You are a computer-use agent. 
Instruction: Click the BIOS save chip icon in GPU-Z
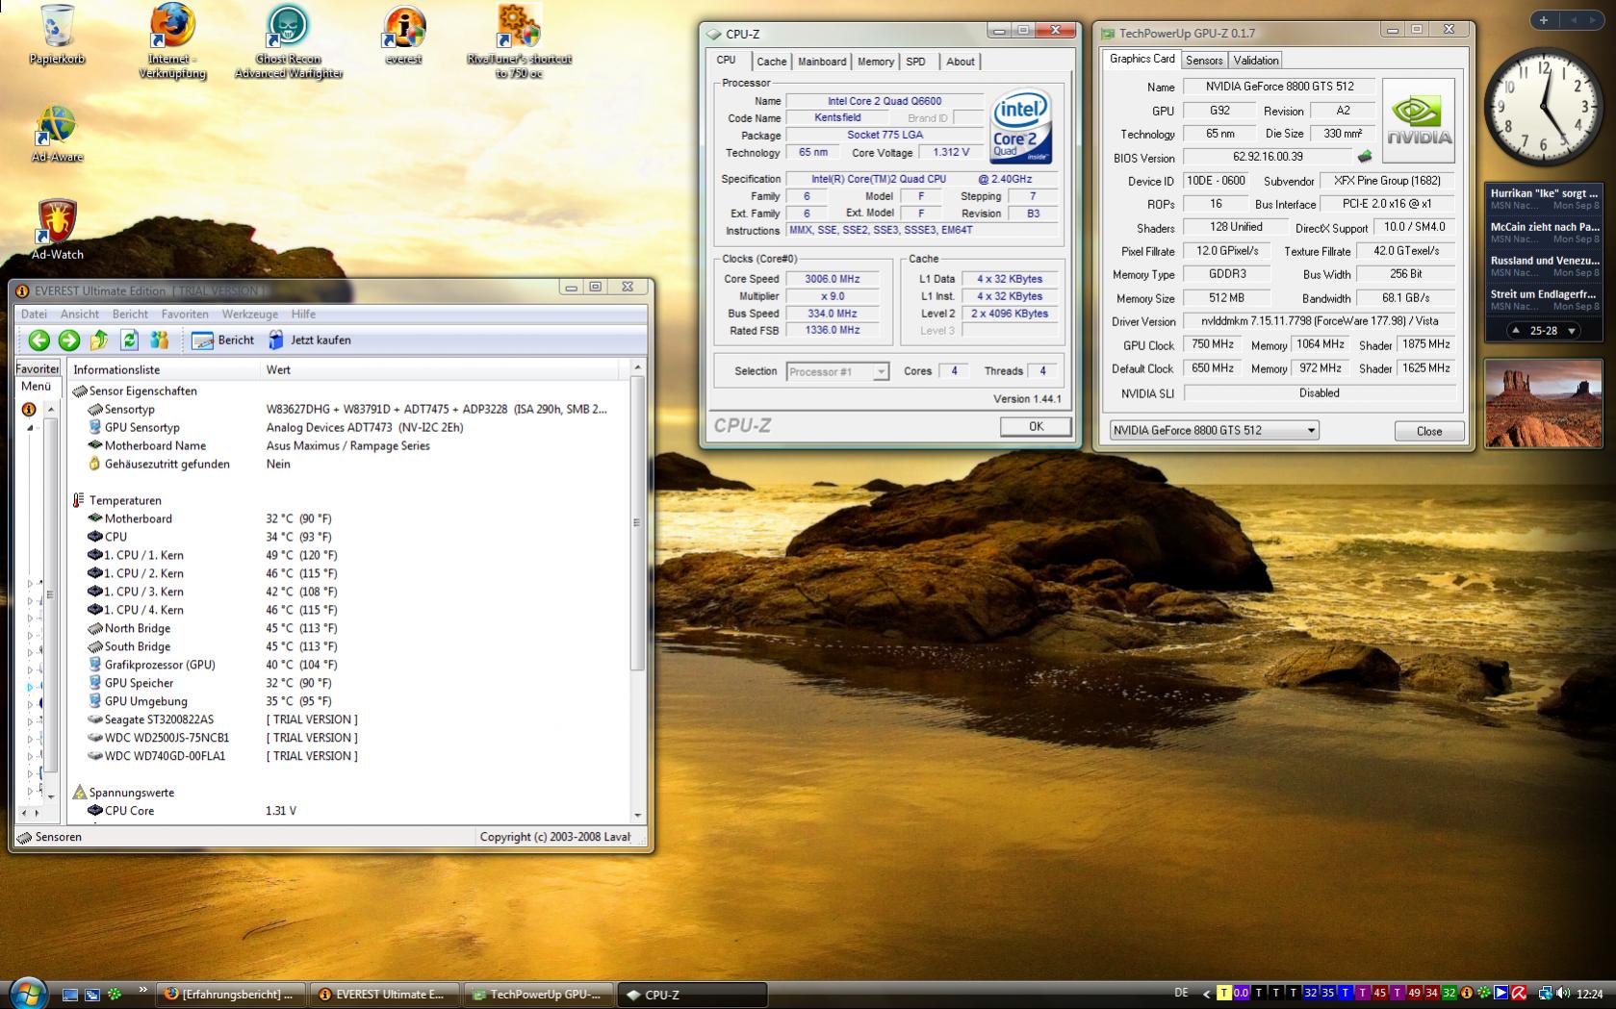click(1365, 157)
